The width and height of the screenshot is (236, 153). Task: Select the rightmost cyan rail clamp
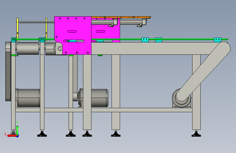[x=217, y=40]
